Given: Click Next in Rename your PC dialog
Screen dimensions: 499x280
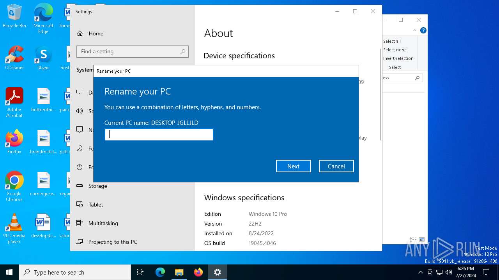Looking at the screenshot, I should click(293, 166).
